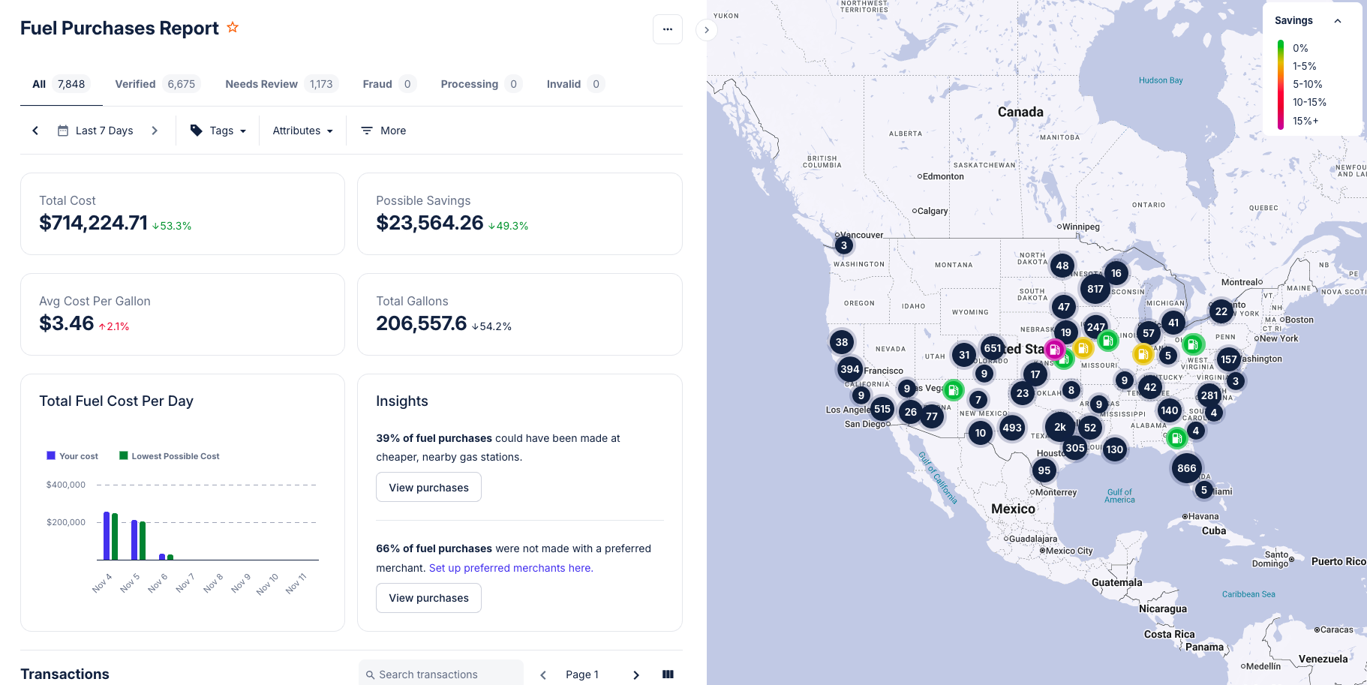The width and height of the screenshot is (1367, 685).
Task: Switch to the Verified tab
Action: tap(155, 84)
